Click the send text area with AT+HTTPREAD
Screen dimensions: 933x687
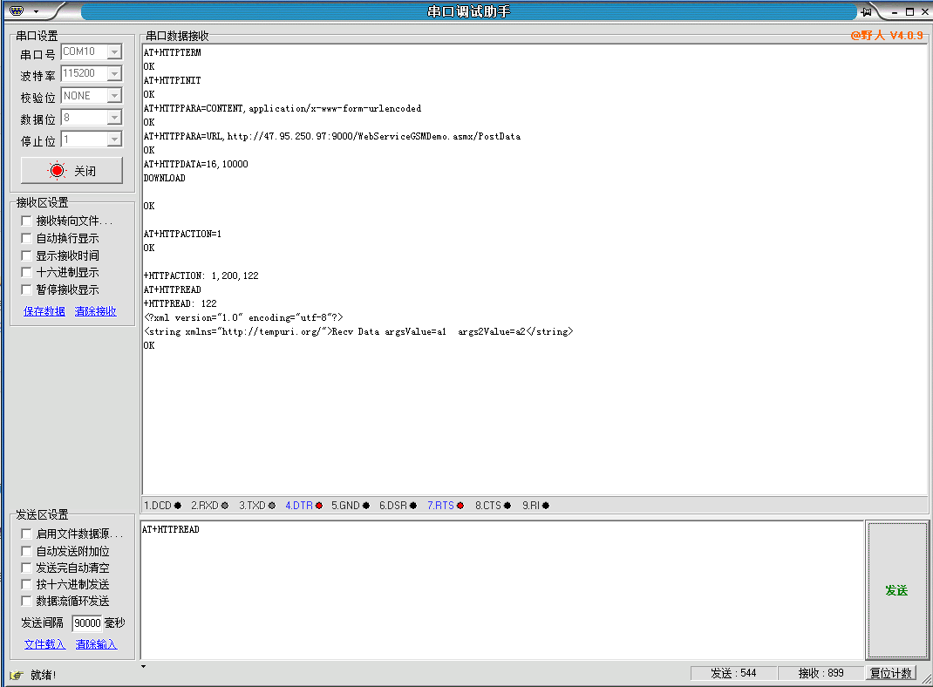click(502, 590)
